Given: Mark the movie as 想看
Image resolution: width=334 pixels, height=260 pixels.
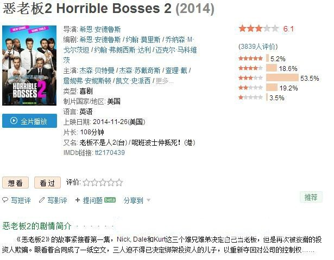Looking at the screenshot, I should (15, 183).
